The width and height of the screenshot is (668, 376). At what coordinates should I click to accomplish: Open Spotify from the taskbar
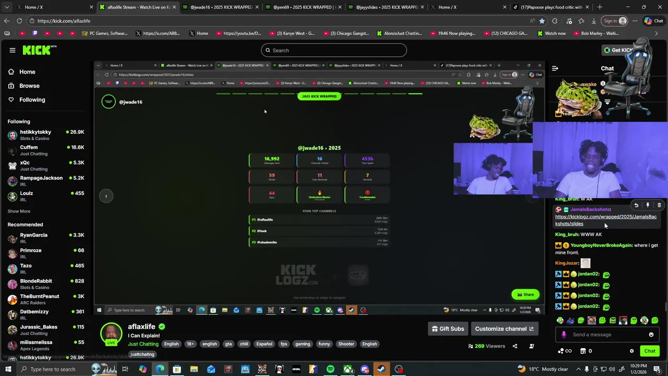[x=330, y=369]
